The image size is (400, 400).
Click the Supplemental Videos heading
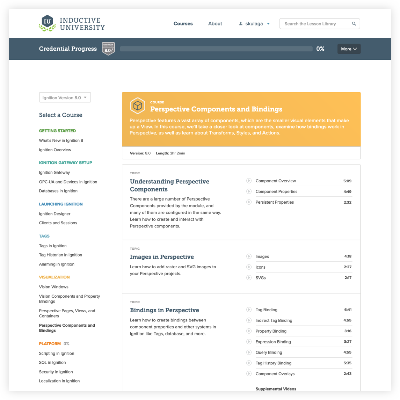[x=276, y=389]
